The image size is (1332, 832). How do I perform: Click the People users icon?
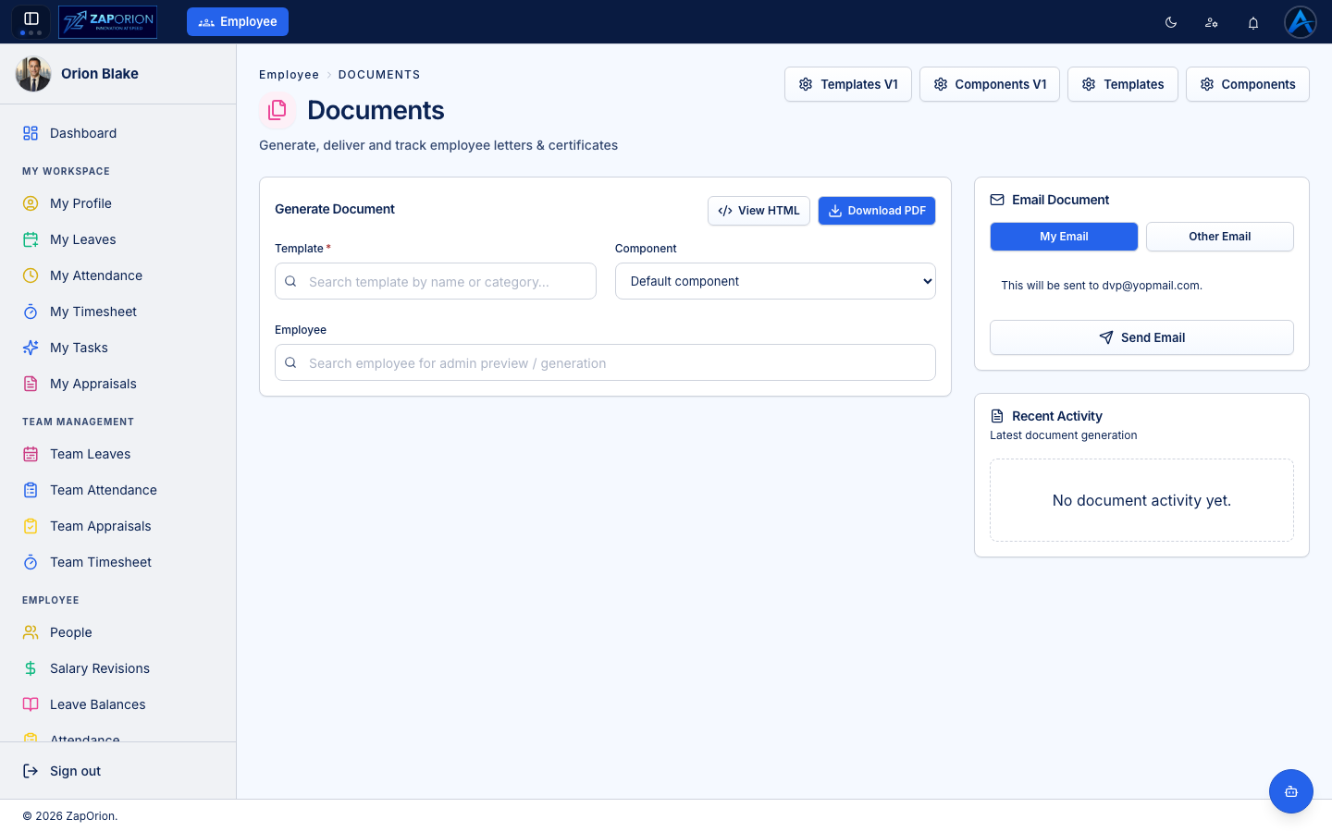[x=31, y=632]
